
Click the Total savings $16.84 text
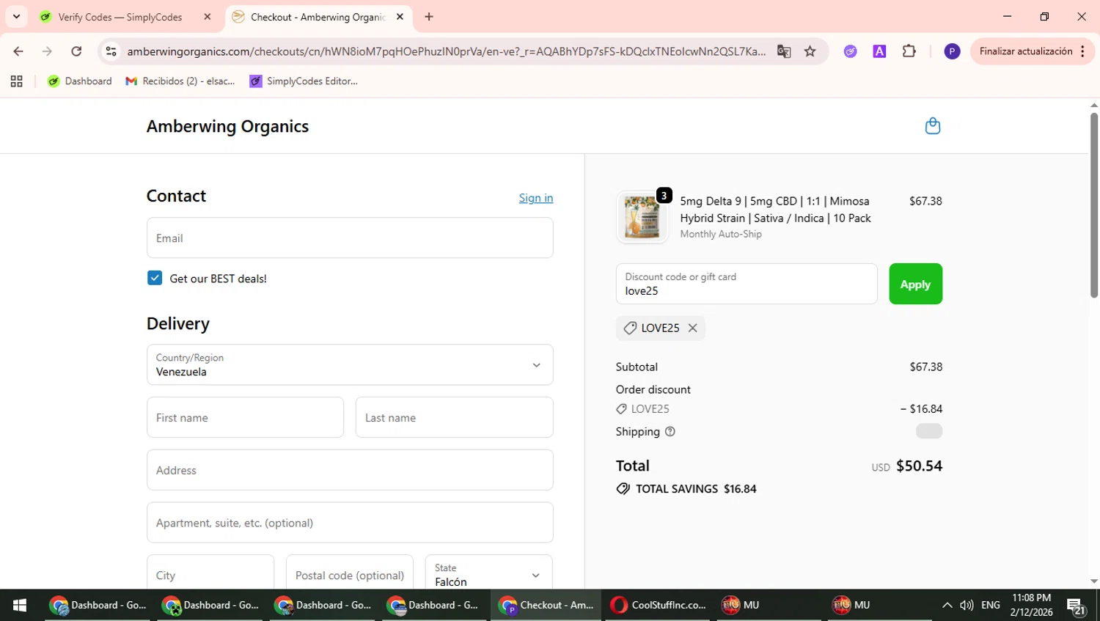click(696, 489)
